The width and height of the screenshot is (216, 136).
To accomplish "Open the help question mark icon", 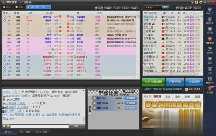I will 197,2.
